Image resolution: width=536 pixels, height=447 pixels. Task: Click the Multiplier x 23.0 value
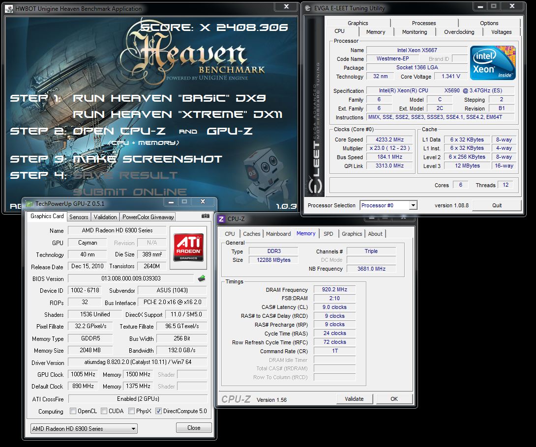pyautogui.click(x=389, y=148)
